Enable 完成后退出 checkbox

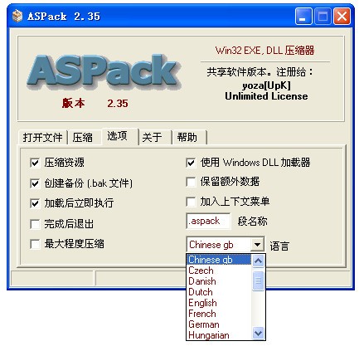click(35, 224)
